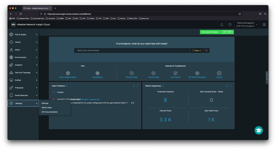This screenshot has height=150, width=276.
Task: Open the Environments globe icon
Action: (11, 57)
